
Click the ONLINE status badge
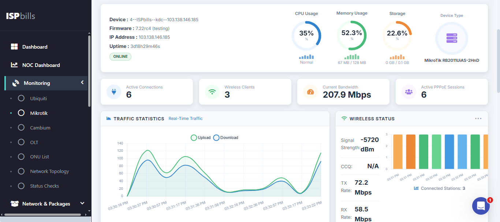(120, 56)
